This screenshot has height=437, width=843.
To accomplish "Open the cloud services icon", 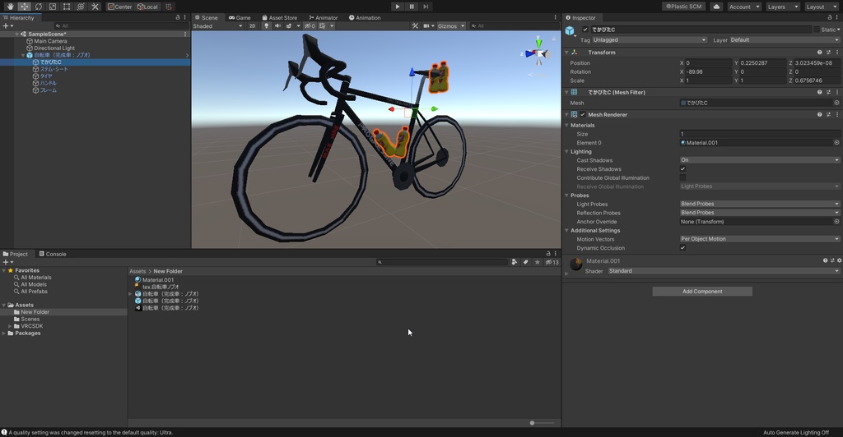I will click(x=717, y=7).
